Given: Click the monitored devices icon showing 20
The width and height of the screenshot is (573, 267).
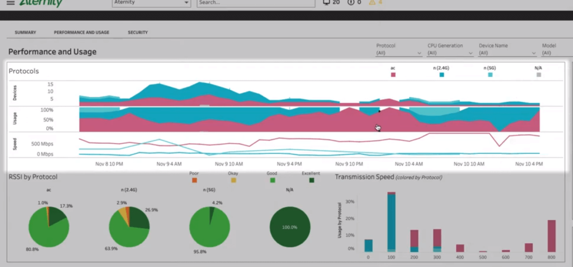Looking at the screenshot, I should (326, 3).
